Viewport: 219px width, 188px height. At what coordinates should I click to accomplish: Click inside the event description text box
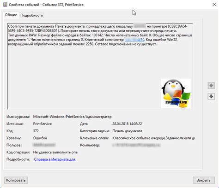tap(100, 66)
